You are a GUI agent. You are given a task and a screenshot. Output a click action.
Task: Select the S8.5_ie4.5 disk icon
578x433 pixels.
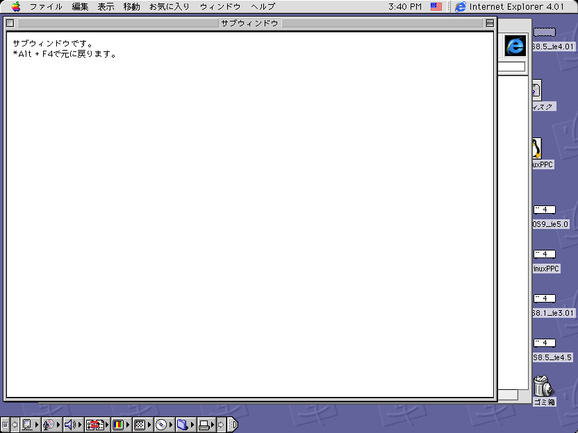[x=545, y=343]
